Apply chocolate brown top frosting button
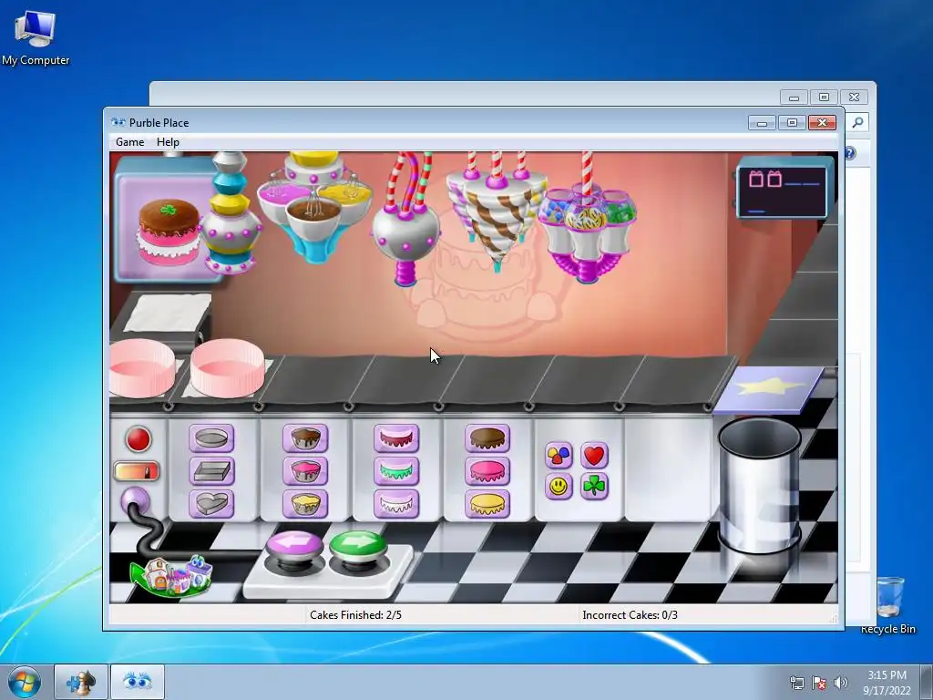This screenshot has height=700, width=933. point(487,438)
